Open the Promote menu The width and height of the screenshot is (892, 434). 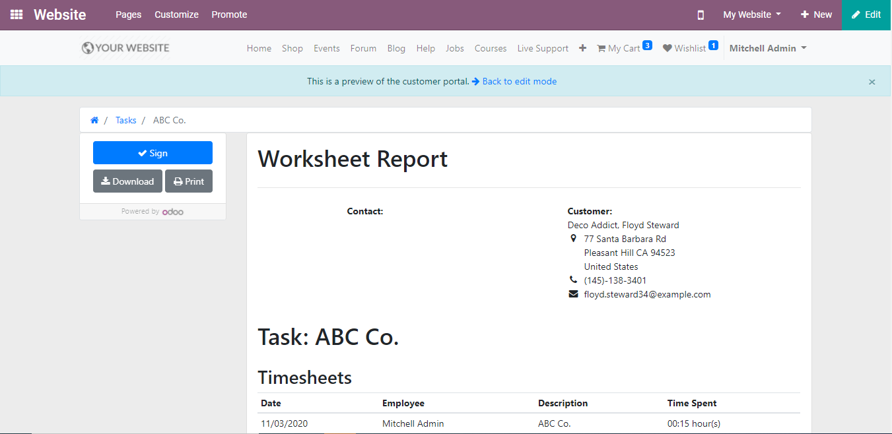click(229, 15)
